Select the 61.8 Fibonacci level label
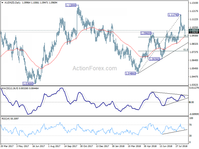Image resolution: width=199 pixels, height=149 pixels. (186, 50)
